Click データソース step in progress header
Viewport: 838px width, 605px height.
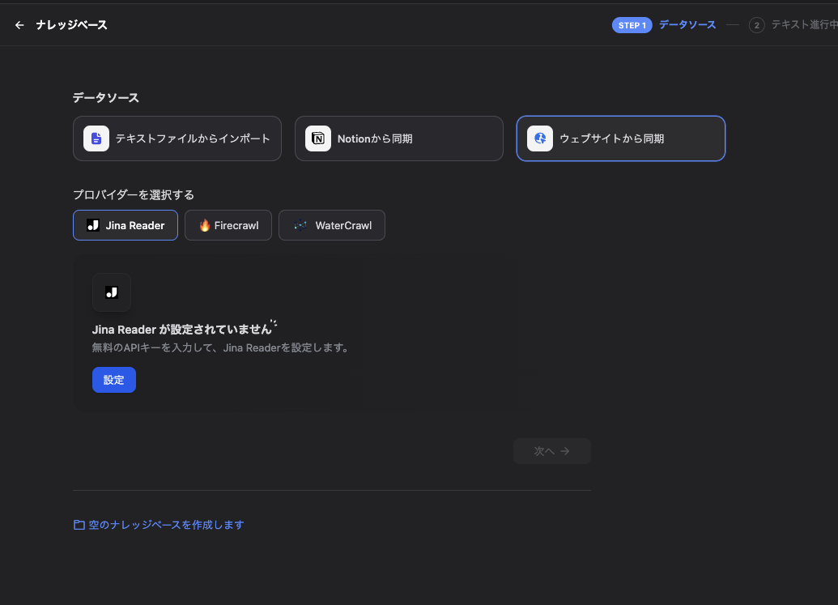click(x=687, y=24)
